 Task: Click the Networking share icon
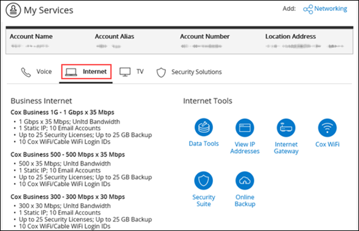pos(308,9)
